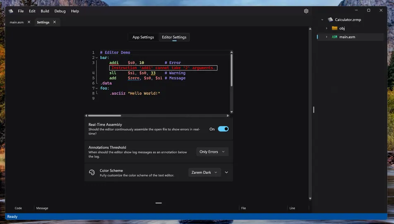Click the obj folder icon
The image size is (394, 224).
pyautogui.click(x=334, y=28)
